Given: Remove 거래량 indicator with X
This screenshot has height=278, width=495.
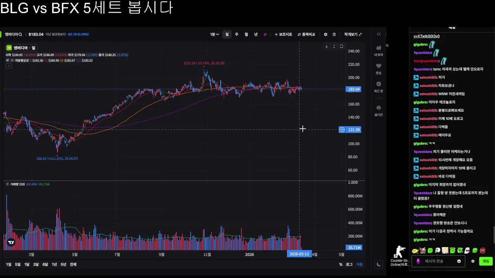Looking at the screenshot, I should click(7, 184).
